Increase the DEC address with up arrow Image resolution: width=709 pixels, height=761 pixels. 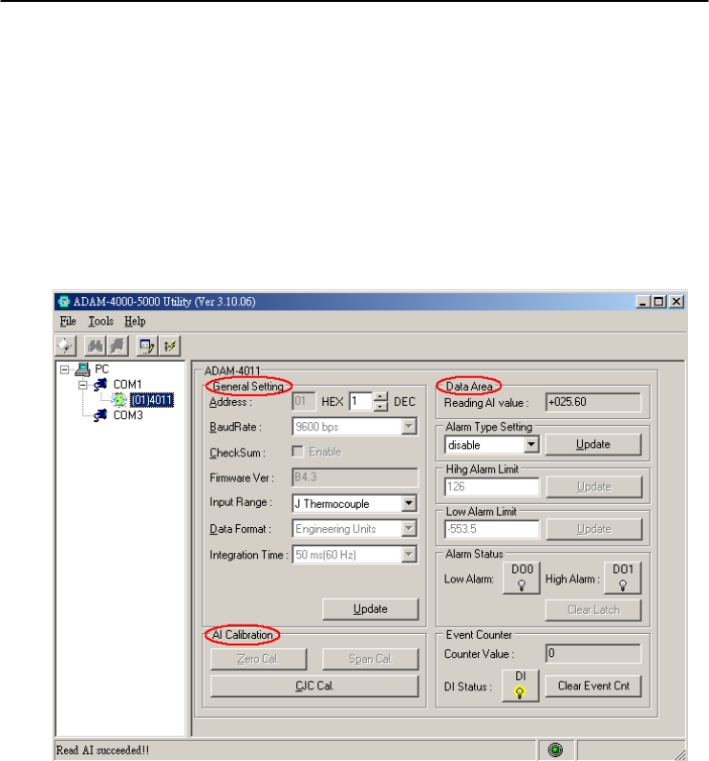click(x=380, y=397)
